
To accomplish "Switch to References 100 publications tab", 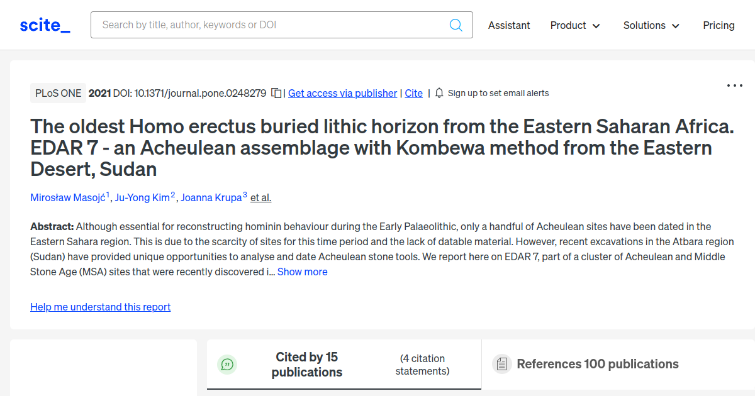I will coord(597,364).
